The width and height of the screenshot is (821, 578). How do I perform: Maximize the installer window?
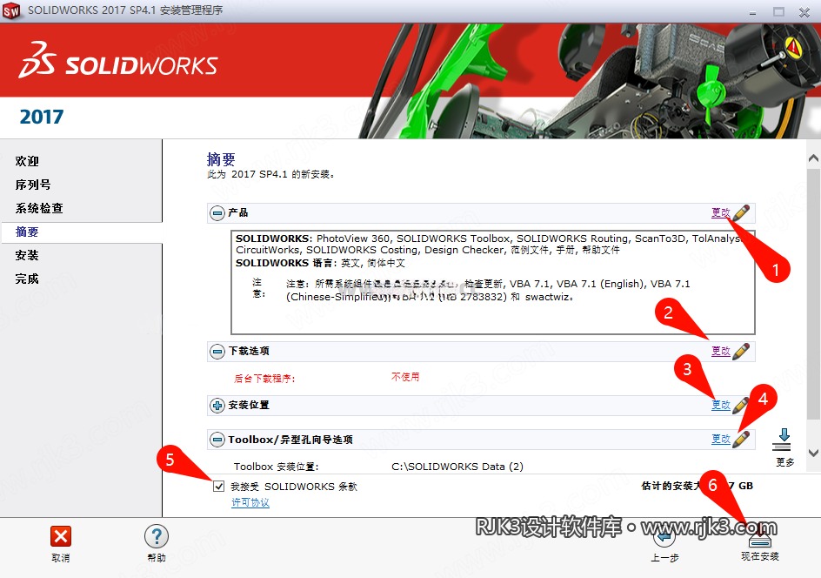(x=778, y=11)
